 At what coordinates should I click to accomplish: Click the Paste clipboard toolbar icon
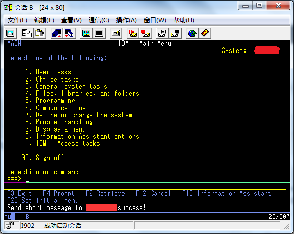click(40, 33)
